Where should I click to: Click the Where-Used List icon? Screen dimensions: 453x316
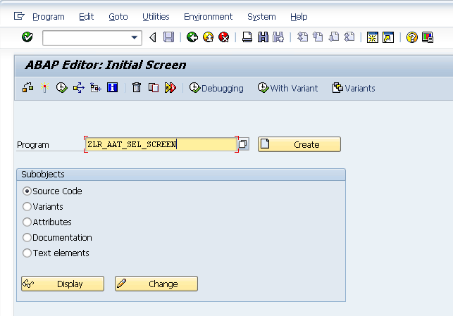79,88
